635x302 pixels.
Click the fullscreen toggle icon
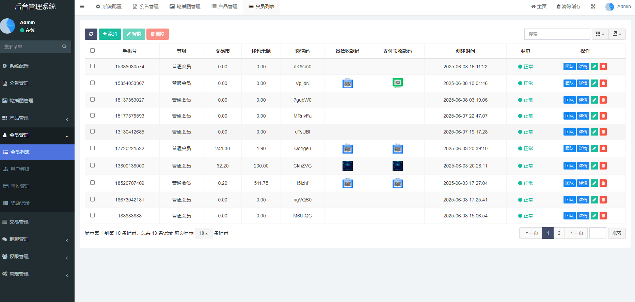tap(593, 6)
